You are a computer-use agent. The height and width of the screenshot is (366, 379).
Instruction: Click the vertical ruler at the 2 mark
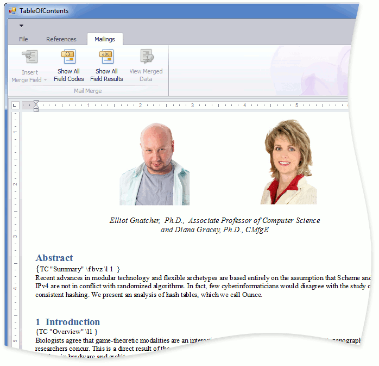tap(15, 184)
